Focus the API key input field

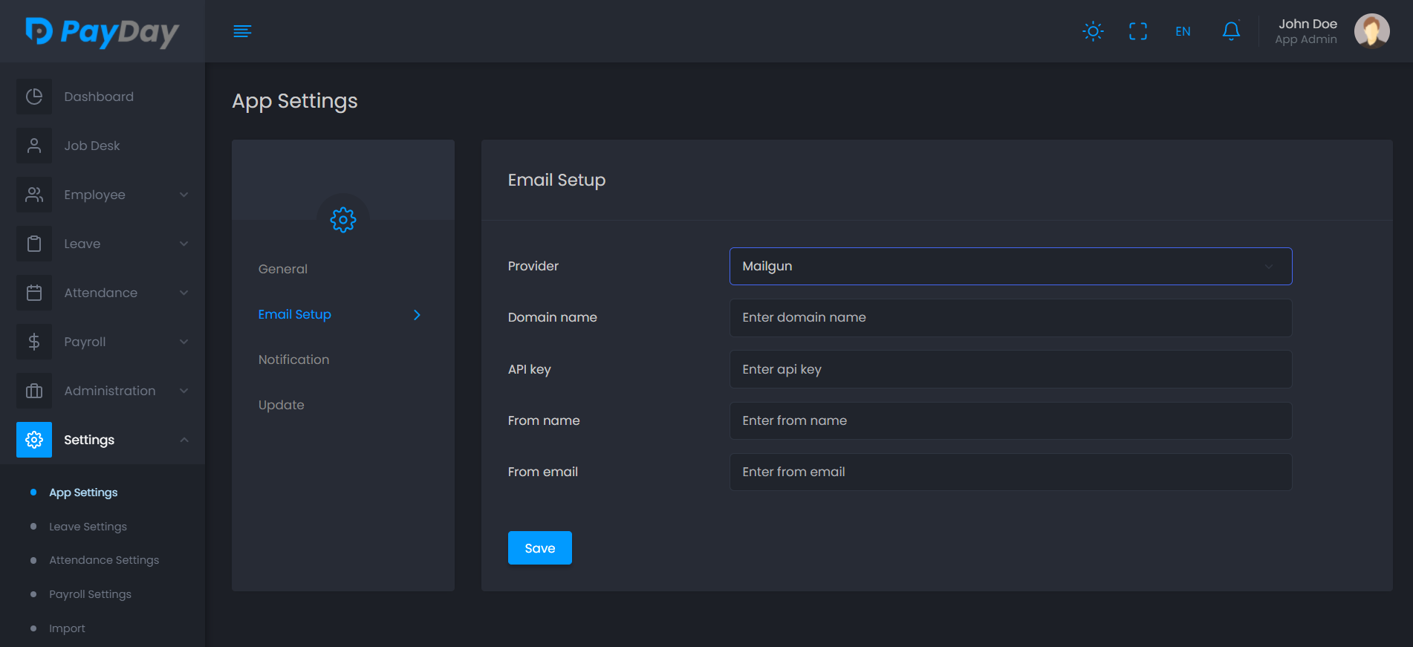(1010, 369)
